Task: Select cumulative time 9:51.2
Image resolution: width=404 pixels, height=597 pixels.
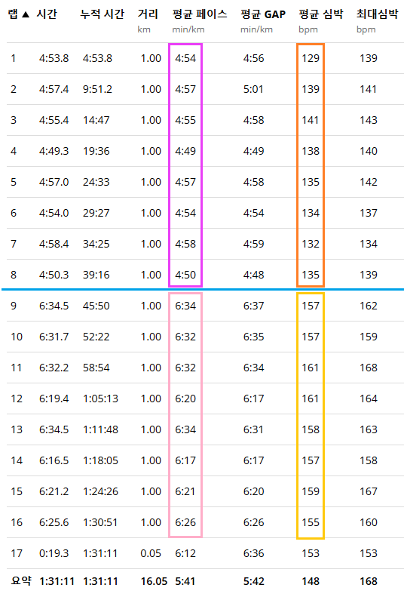Action: tap(98, 89)
